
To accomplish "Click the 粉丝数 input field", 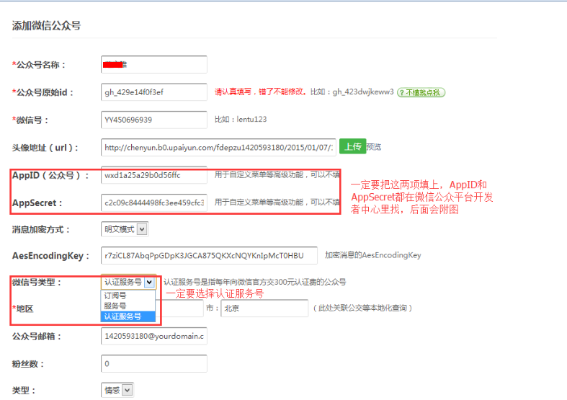I will (154, 363).
